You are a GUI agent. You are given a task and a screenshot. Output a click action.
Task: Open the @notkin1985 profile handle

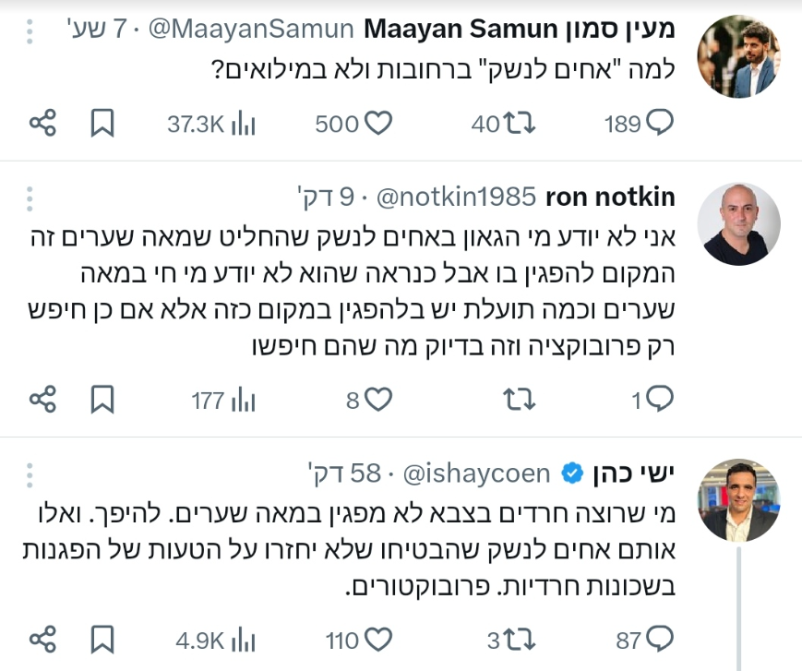[x=454, y=197]
